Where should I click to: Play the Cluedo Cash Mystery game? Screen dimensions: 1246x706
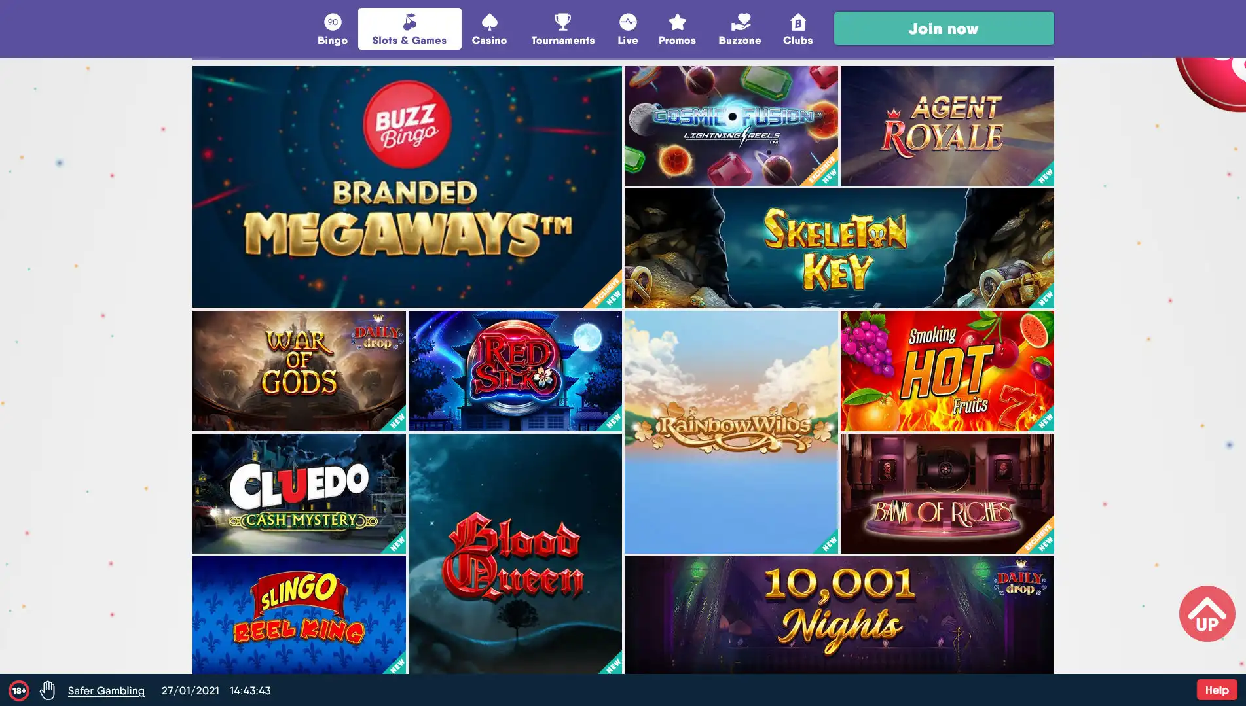(299, 493)
